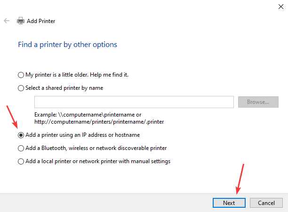Pick the local printer with manual settings radio
This screenshot has width=288, height=212.
20,161
